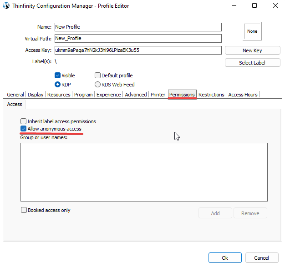Click the profile icon box labeled None
This screenshot has width=285, height=267.
[x=252, y=31]
